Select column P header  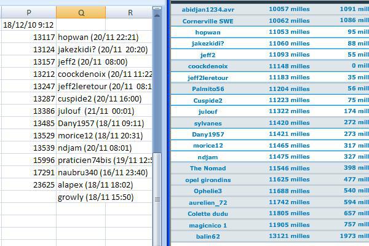(x=29, y=12)
